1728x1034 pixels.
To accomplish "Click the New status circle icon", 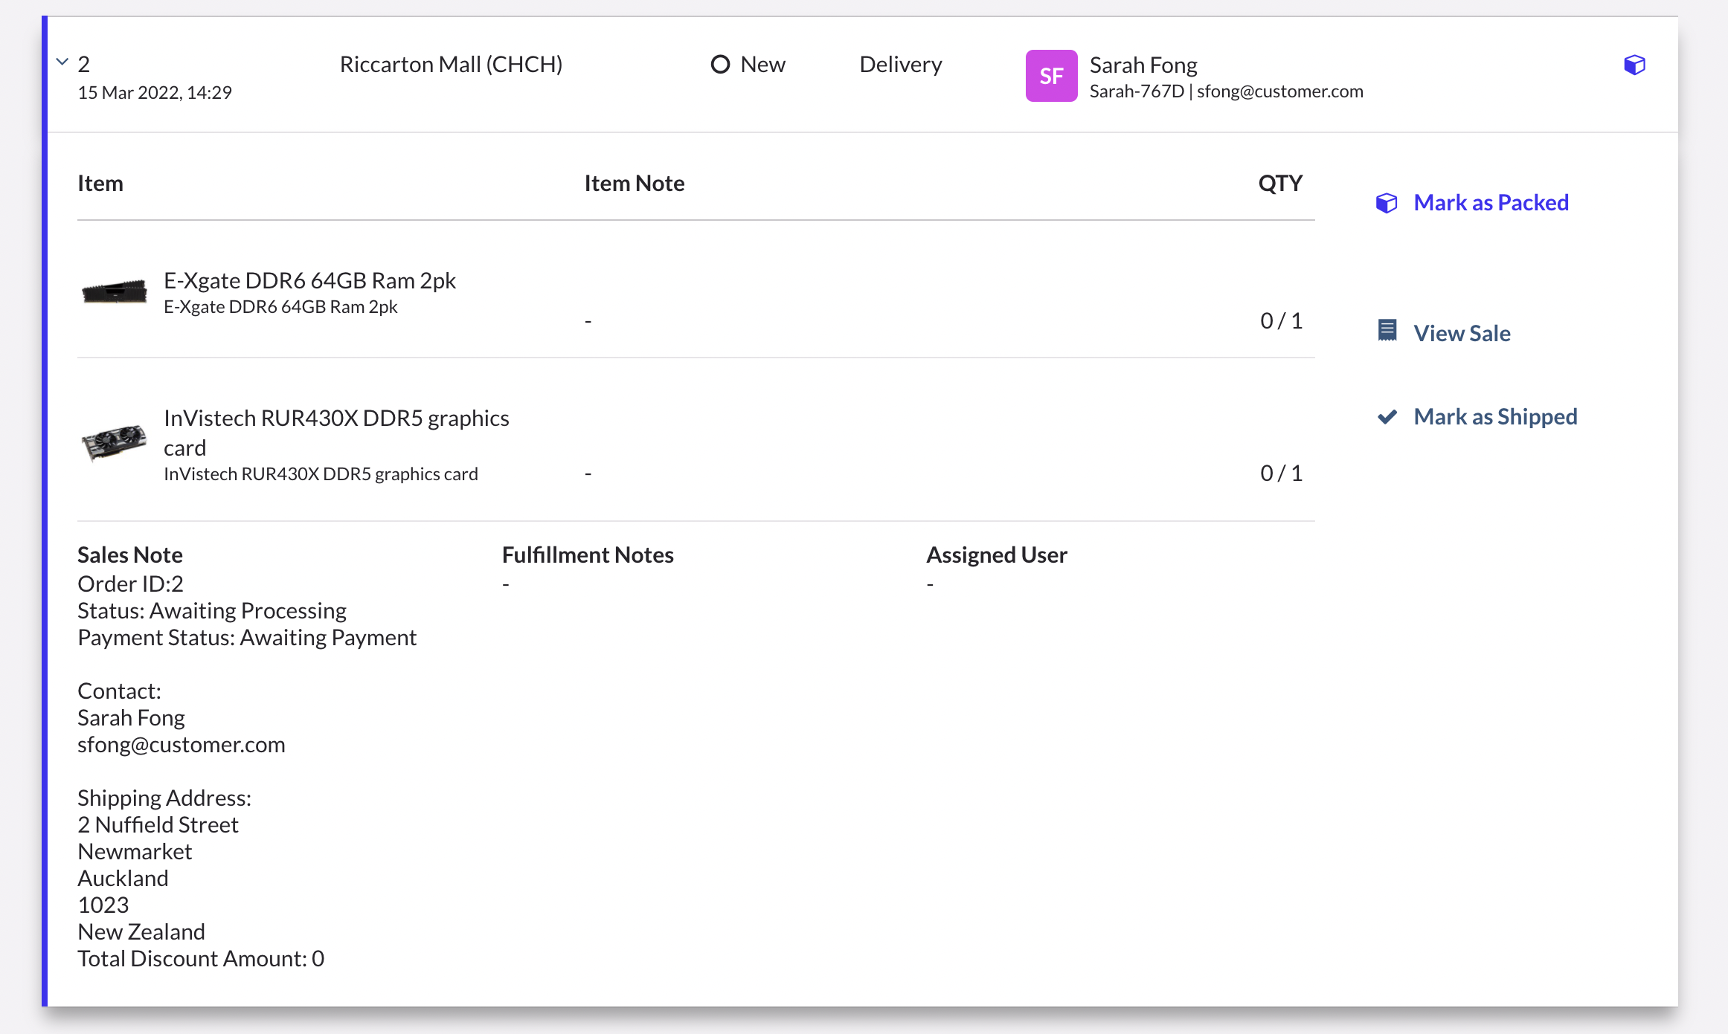I will [x=720, y=65].
